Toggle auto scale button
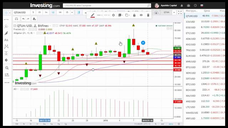Viewport: 228px width, 128px height. [171, 124]
